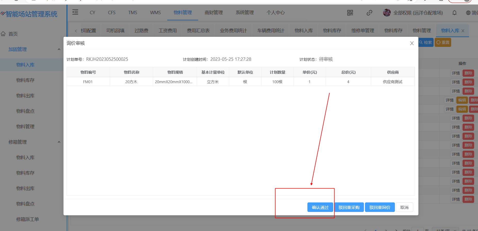The image size is (478, 231).
Task: Switch to the 商财管理 top menu
Action: [x=213, y=13]
